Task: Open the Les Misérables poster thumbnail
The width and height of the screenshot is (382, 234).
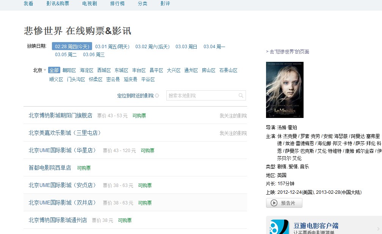Action: [285, 90]
